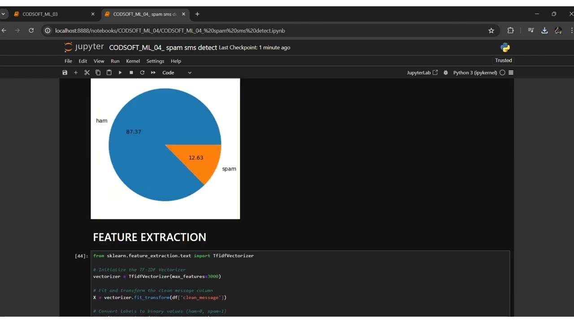The width and height of the screenshot is (574, 323).
Task: Go back in browser history
Action: 4,31
